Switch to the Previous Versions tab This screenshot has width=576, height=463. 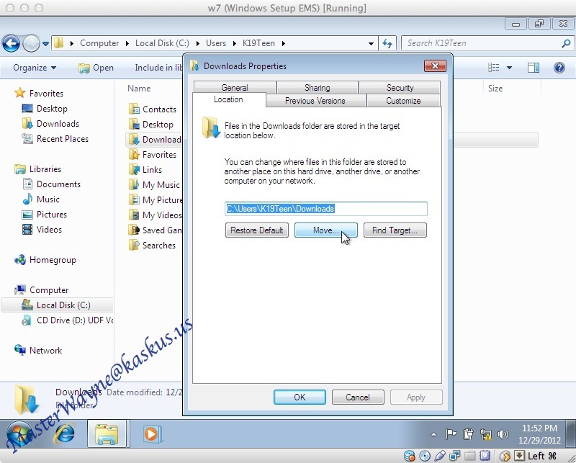click(x=315, y=101)
